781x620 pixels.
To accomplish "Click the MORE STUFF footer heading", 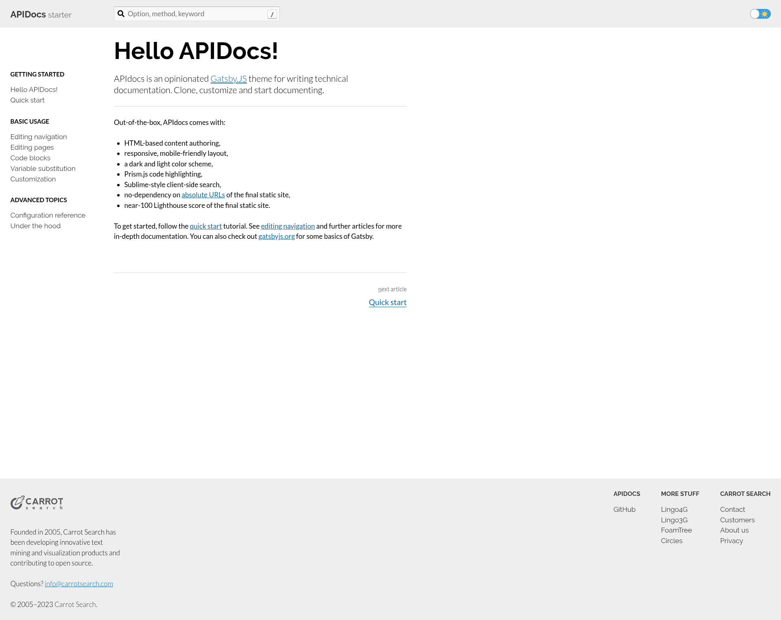I will pos(680,494).
